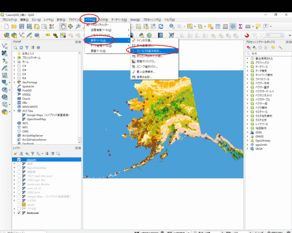Click the Processing toolbox history clock icon
The width and height of the screenshot is (292, 233).
260,48
